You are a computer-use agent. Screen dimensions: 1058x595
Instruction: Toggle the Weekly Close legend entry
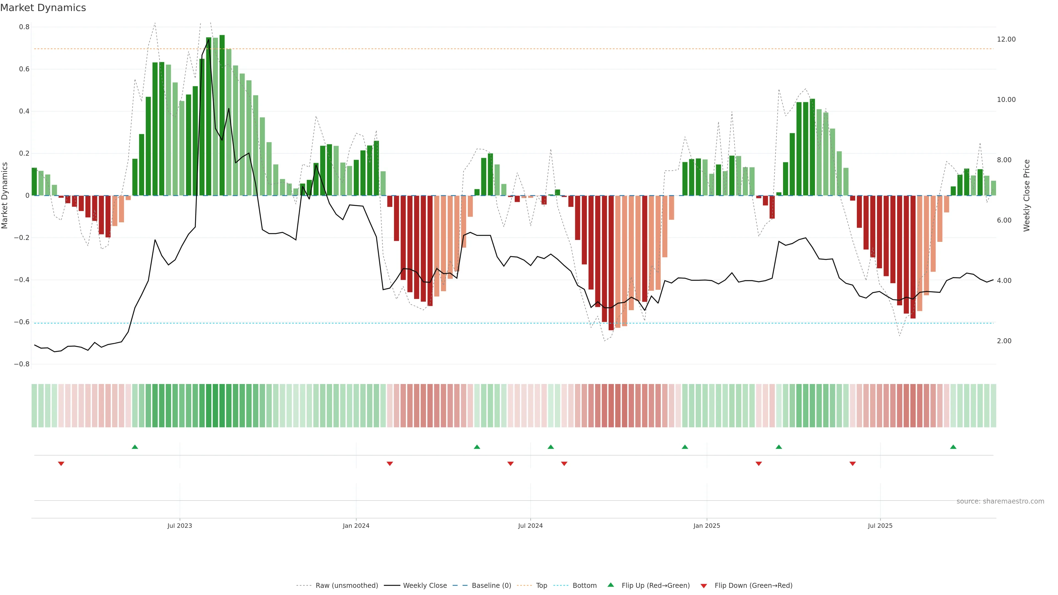[425, 586]
